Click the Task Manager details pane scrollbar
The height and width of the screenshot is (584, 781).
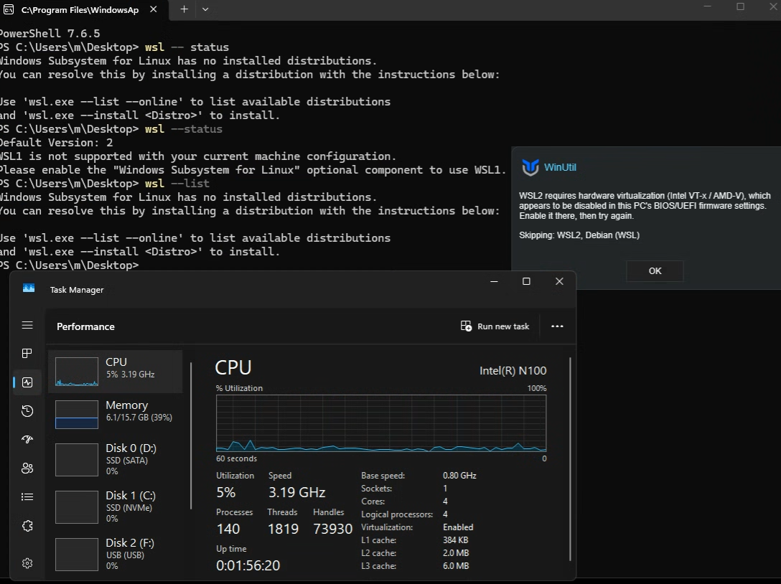click(570, 459)
